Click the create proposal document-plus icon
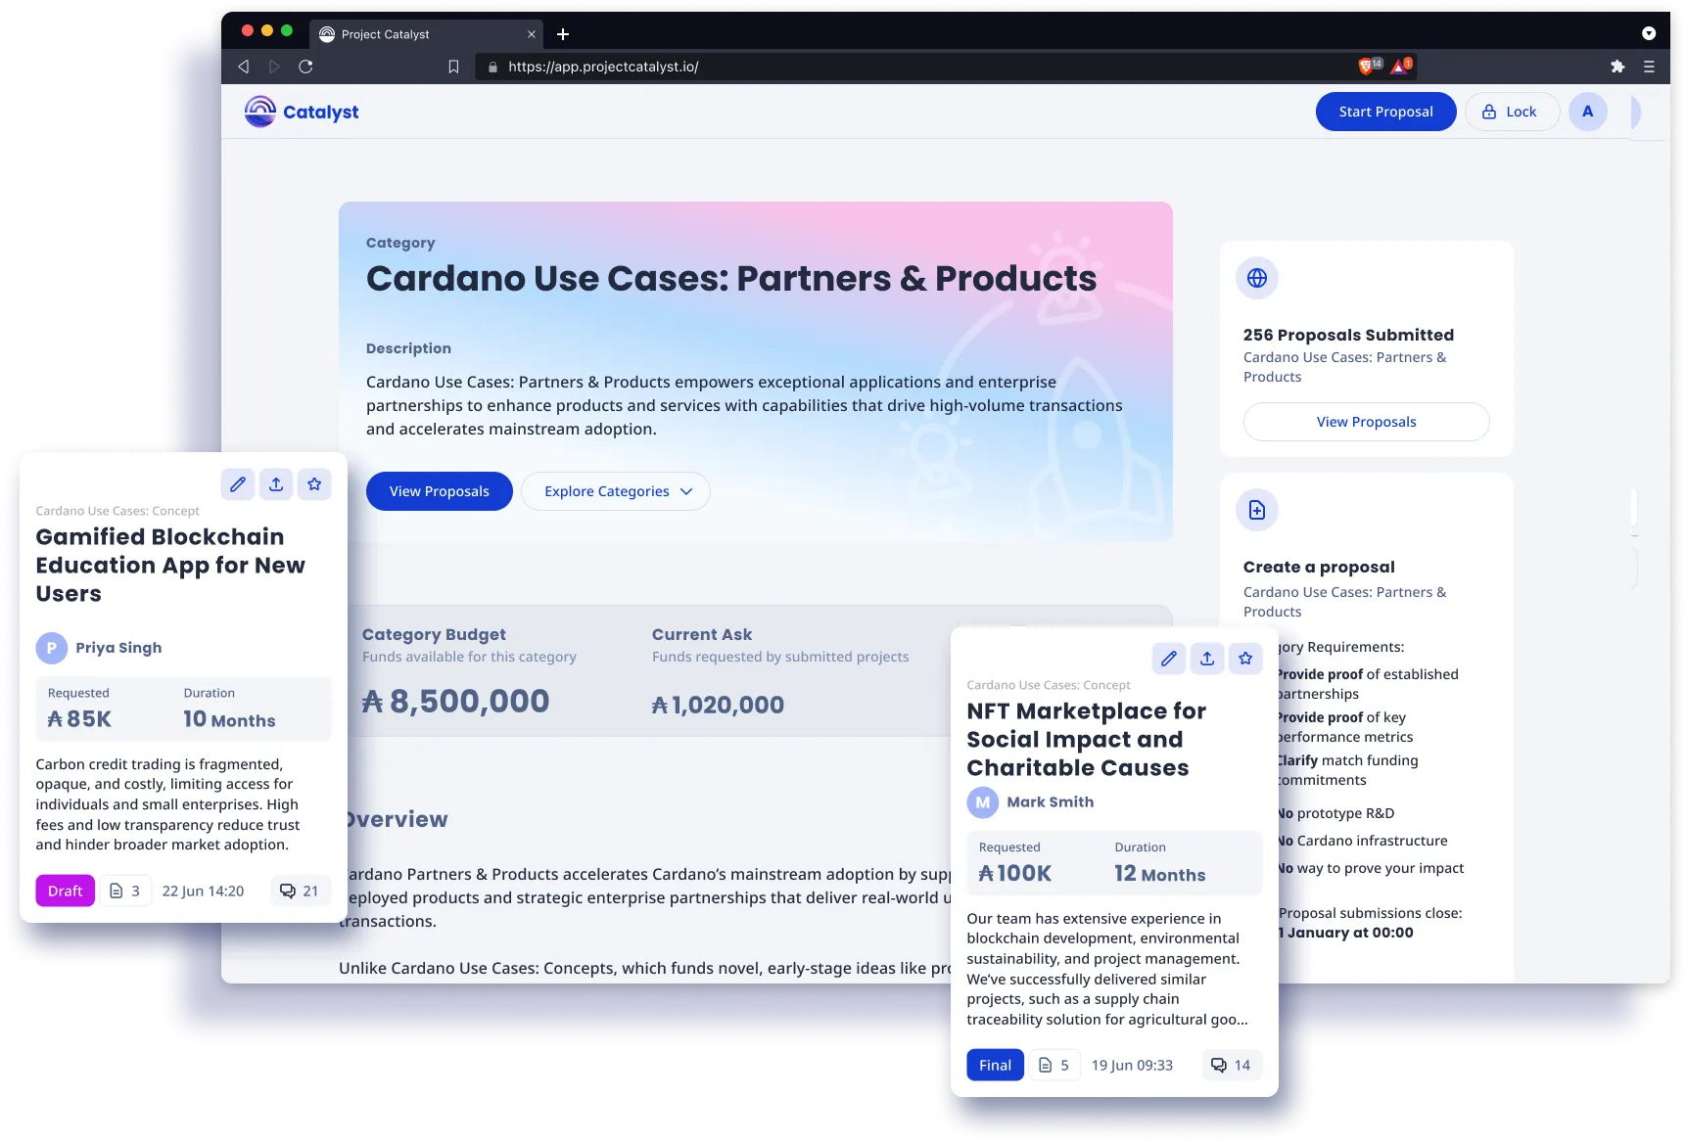Image resolution: width=1686 pixels, height=1143 pixels. 1257,510
